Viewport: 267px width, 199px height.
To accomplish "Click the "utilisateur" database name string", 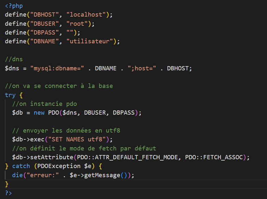I will [89, 41].
